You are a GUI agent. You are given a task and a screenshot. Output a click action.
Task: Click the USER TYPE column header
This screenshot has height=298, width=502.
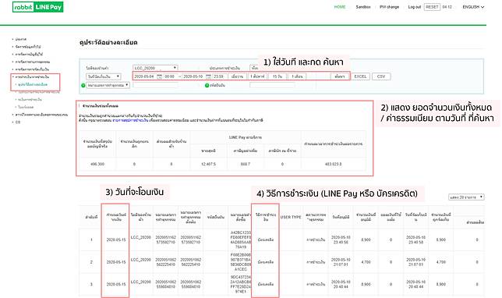click(291, 217)
